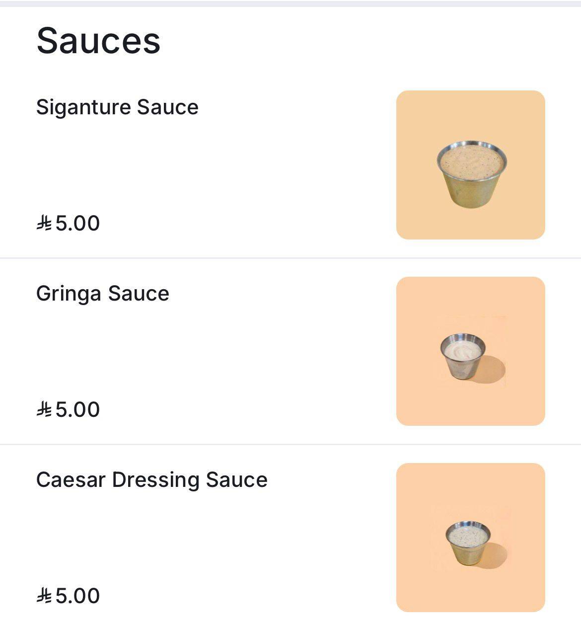The height and width of the screenshot is (629, 581).
Task: Click the 5.00 price under Caesar Dressing Sauce
Action: tap(77, 596)
